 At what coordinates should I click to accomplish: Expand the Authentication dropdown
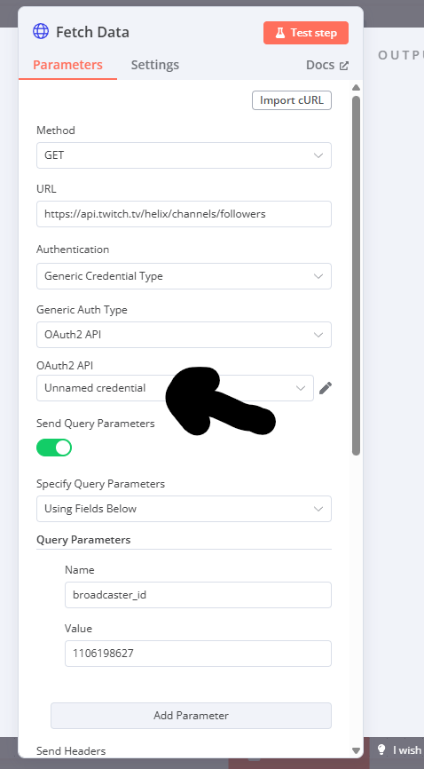click(x=184, y=276)
